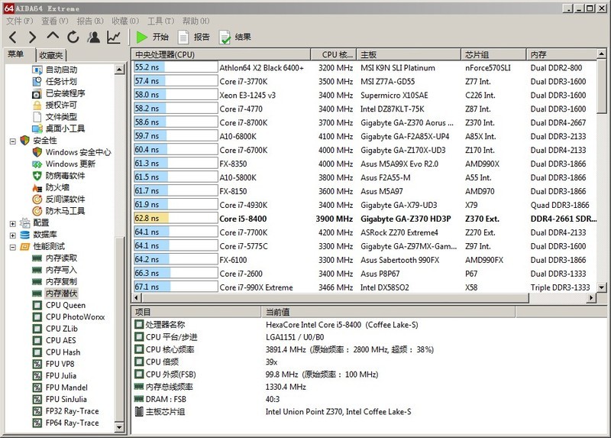Select FPU Julia percent icon
Viewport: 611px width, 438px height.
[x=37, y=376]
